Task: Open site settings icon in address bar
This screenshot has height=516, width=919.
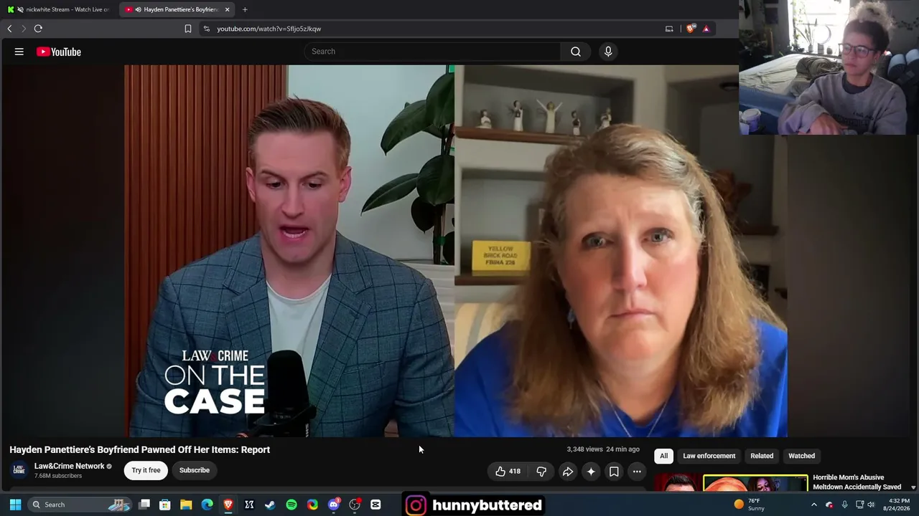Action: click(x=207, y=29)
